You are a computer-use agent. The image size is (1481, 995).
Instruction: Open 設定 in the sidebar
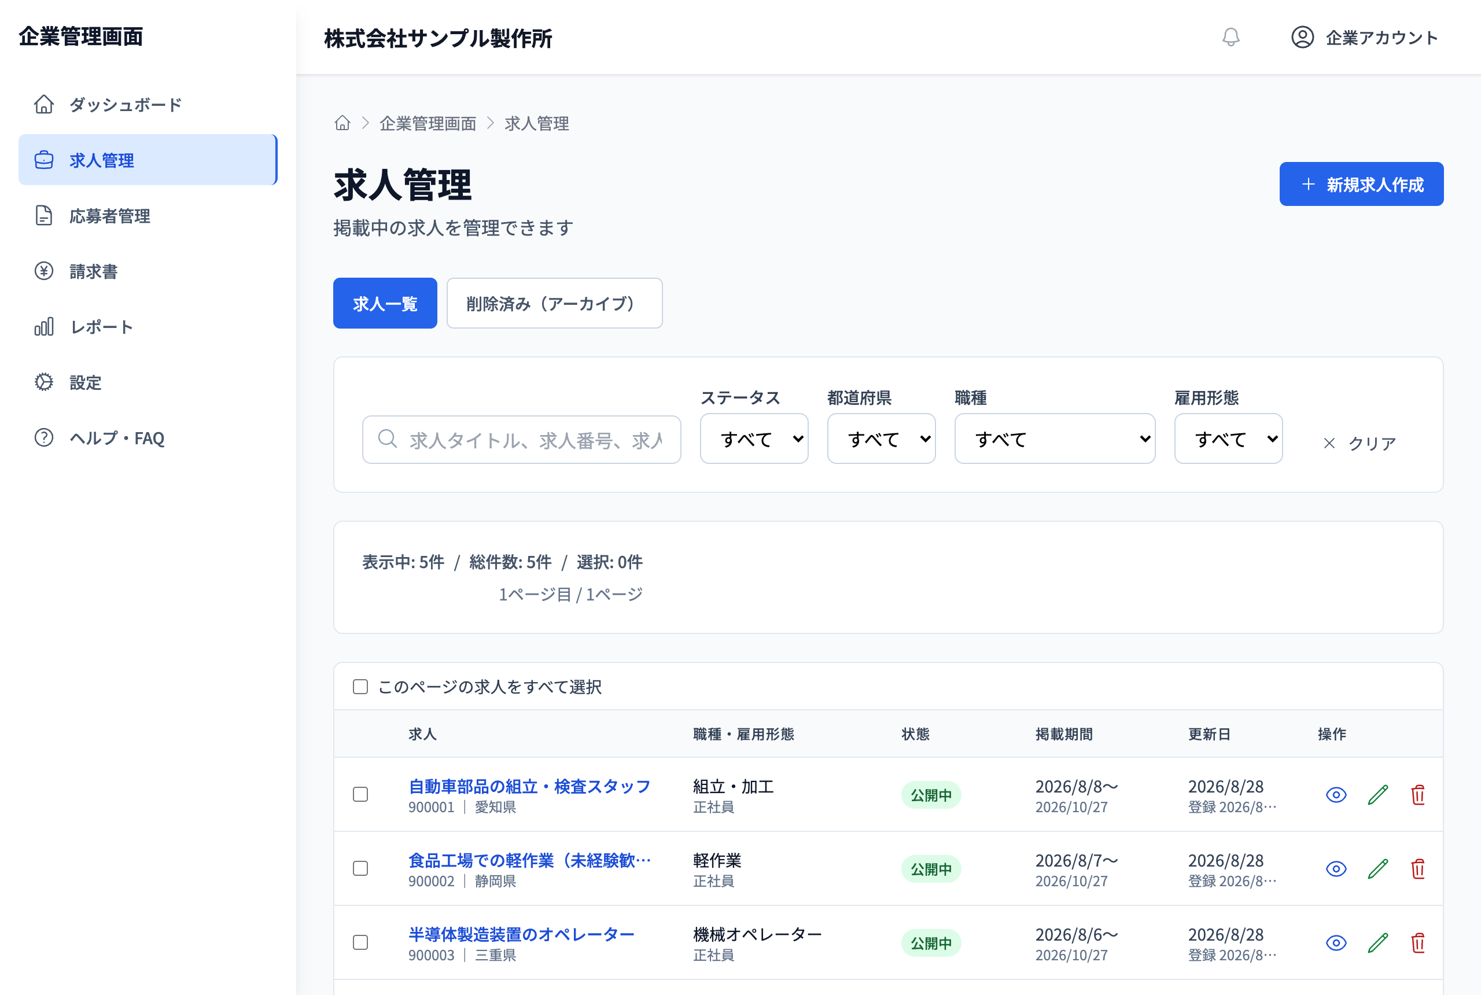point(148,382)
